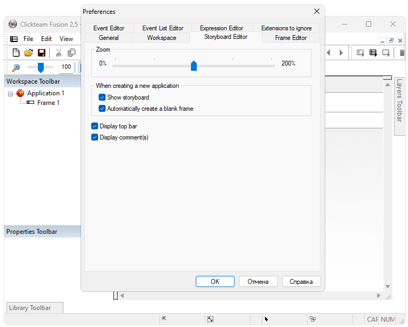Collapse the Application 1 tree node
Viewport: 408px width, 327px height.
10,94
